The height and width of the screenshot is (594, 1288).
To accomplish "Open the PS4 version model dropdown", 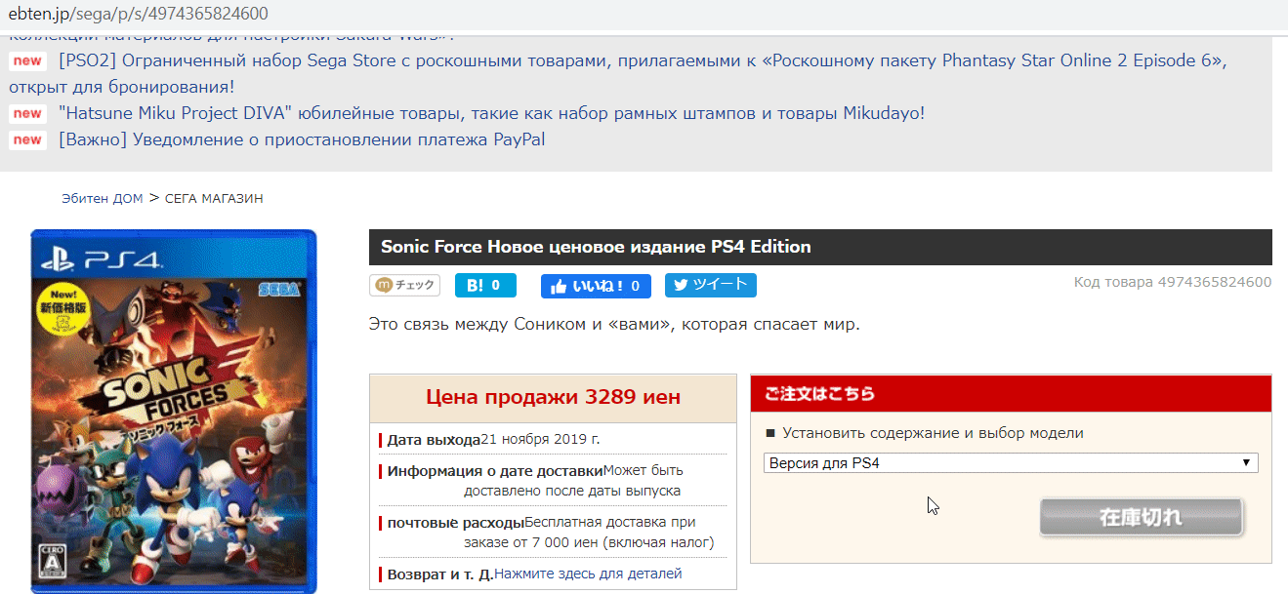I will click(x=1011, y=463).
